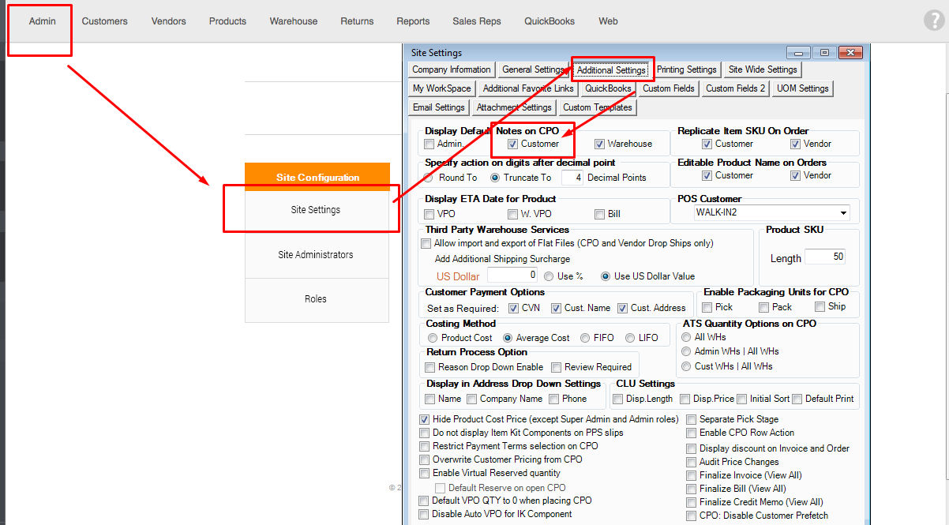
Task: Select the FIFO costing method
Action: [x=586, y=338]
